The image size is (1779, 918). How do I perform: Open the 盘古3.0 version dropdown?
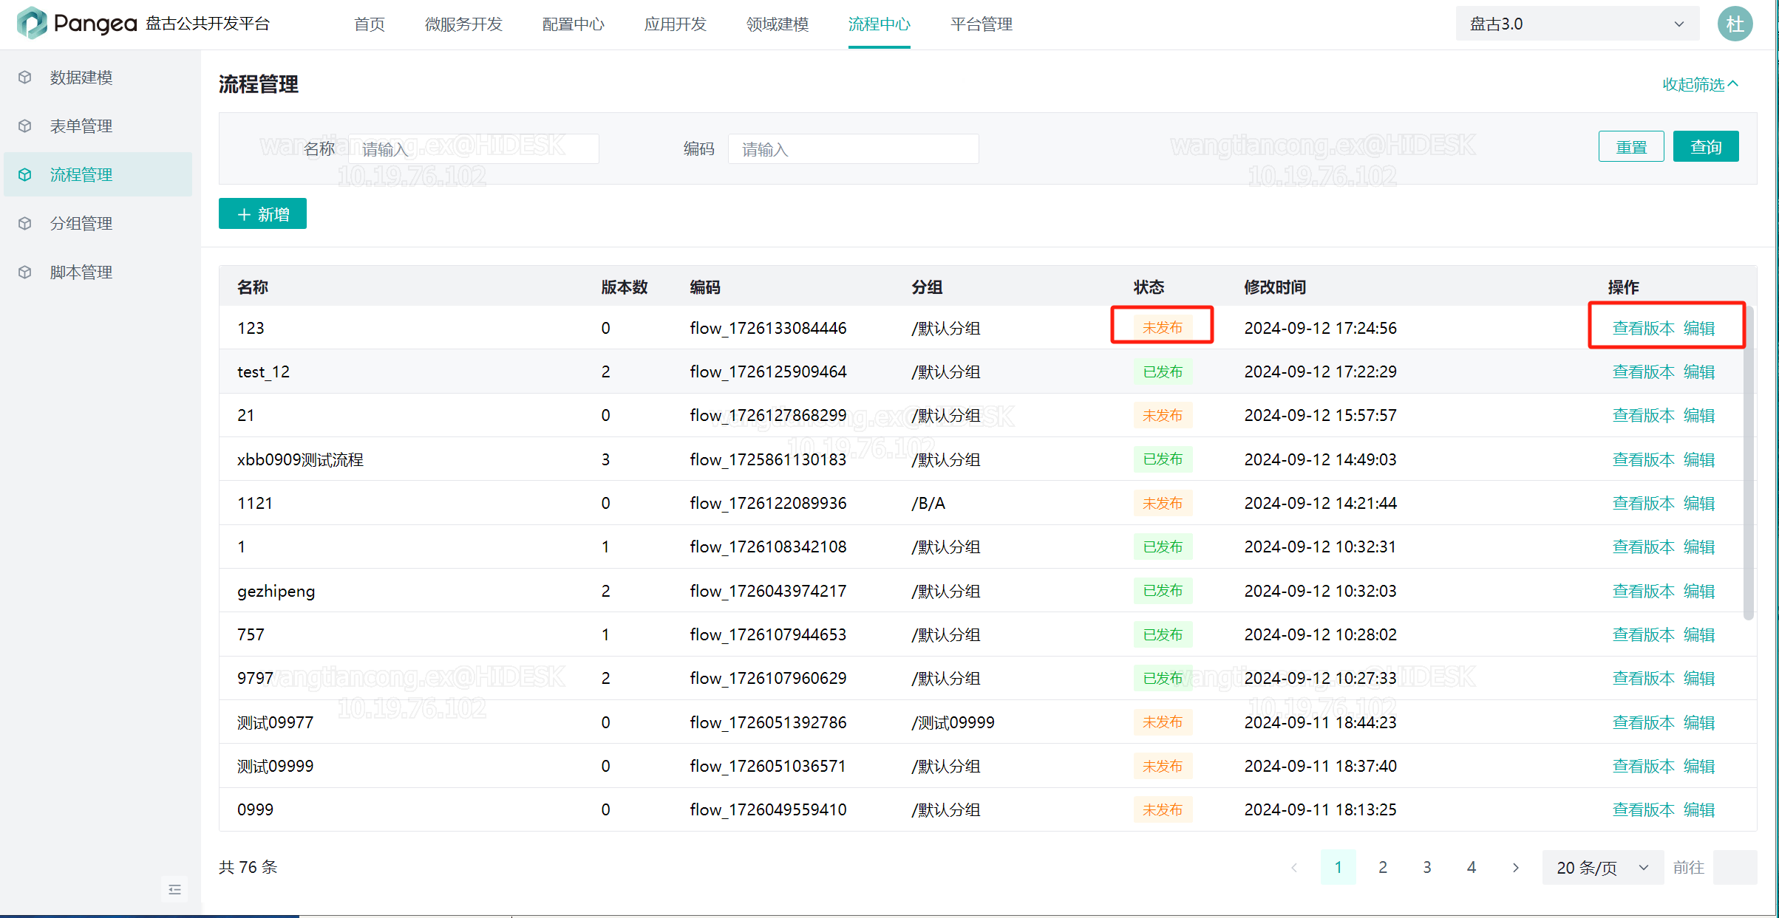tap(1577, 24)
